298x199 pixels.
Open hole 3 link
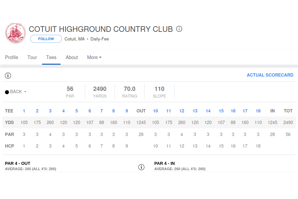click(x=50, y=111)
